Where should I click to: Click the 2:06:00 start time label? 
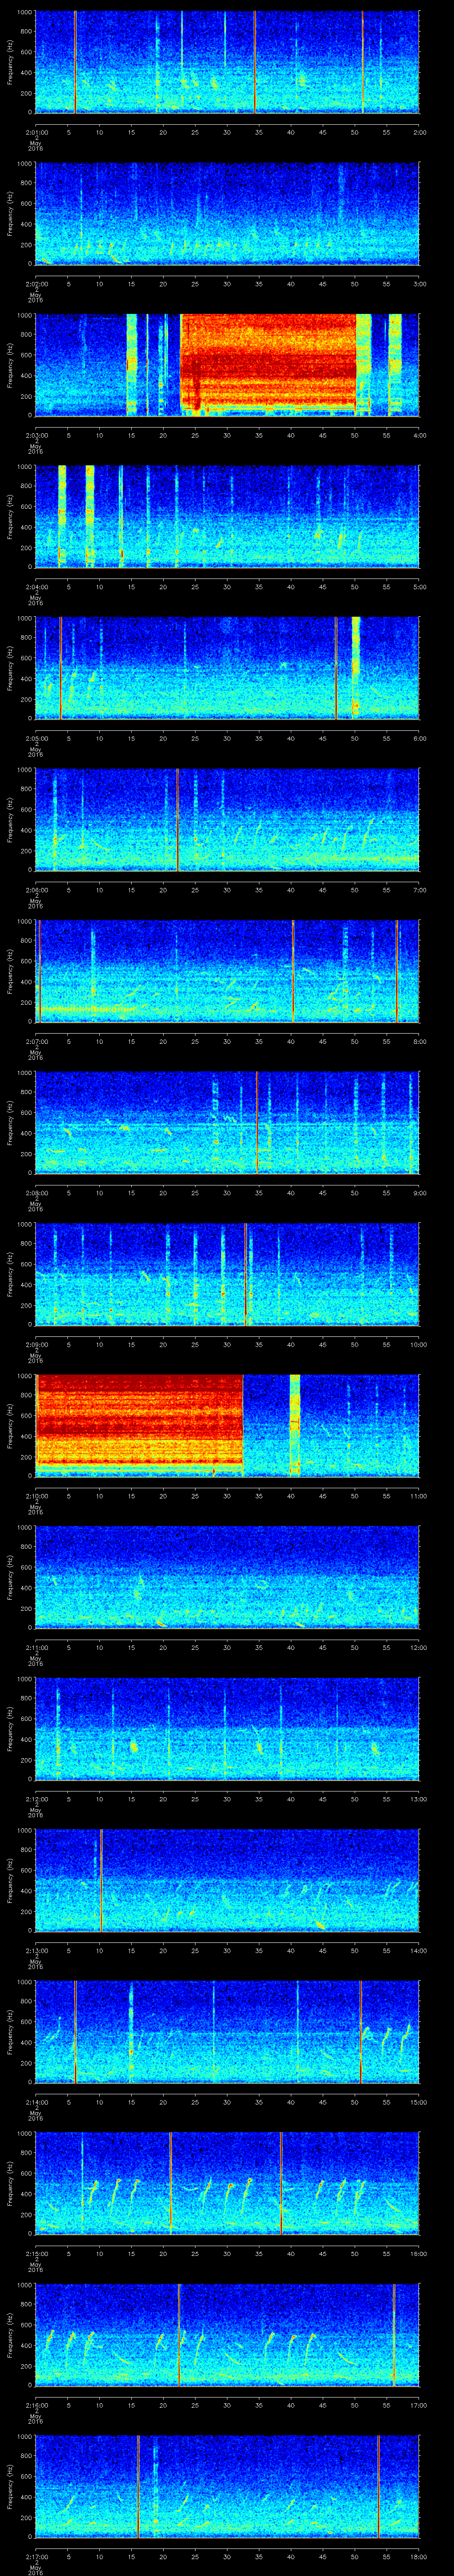tap(36, 890)
